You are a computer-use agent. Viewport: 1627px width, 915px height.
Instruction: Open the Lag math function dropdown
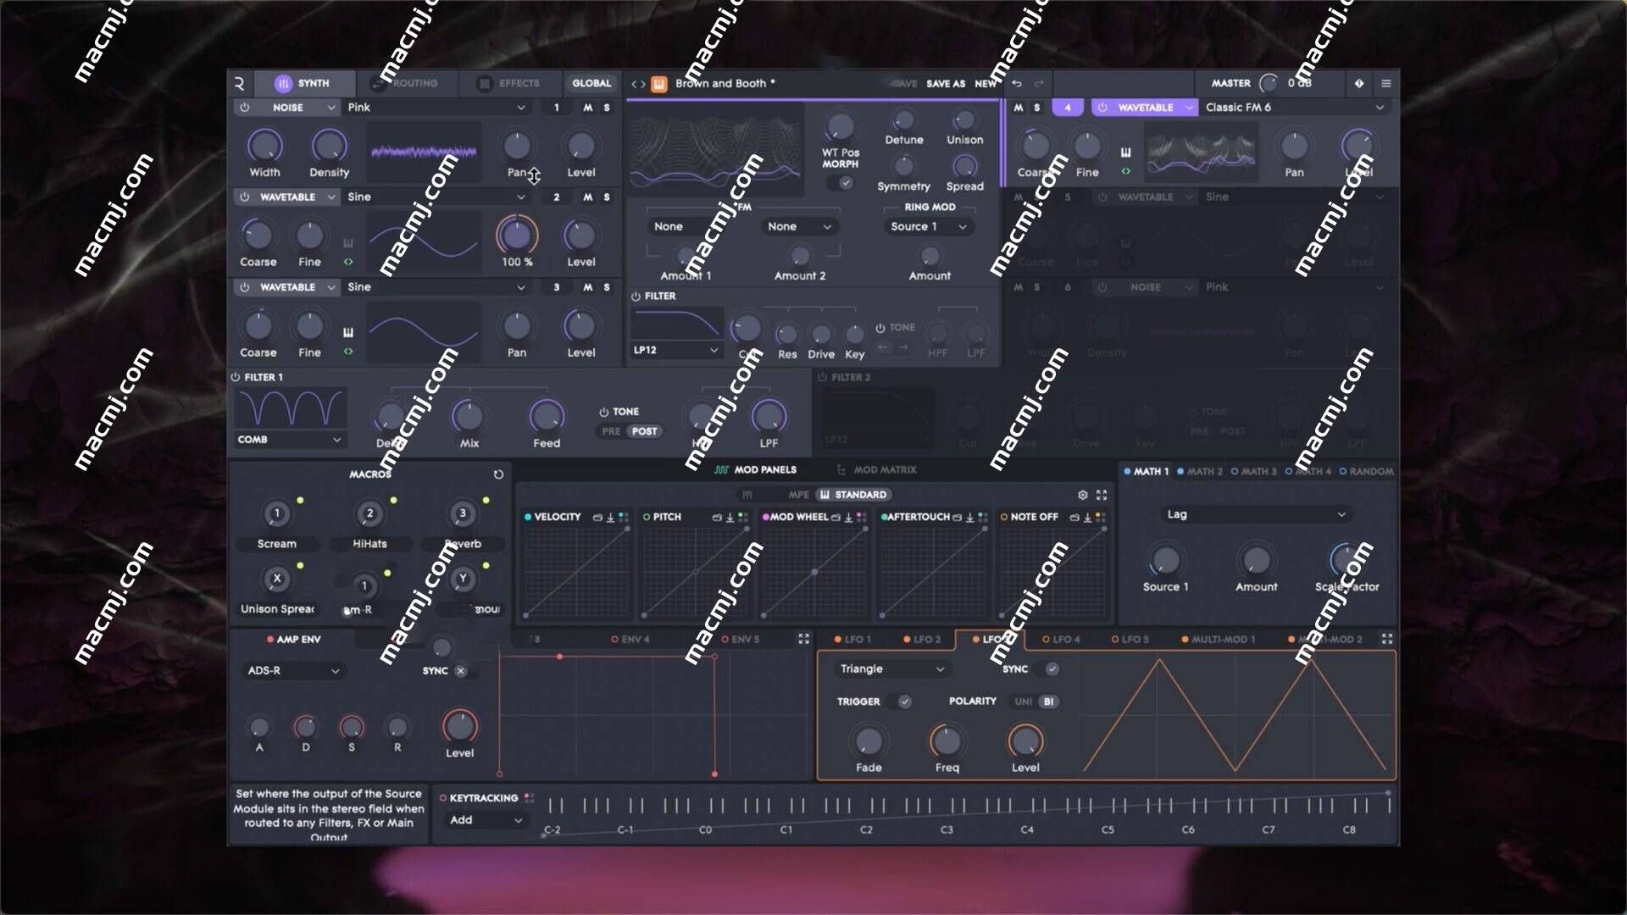coord(1256,514)
